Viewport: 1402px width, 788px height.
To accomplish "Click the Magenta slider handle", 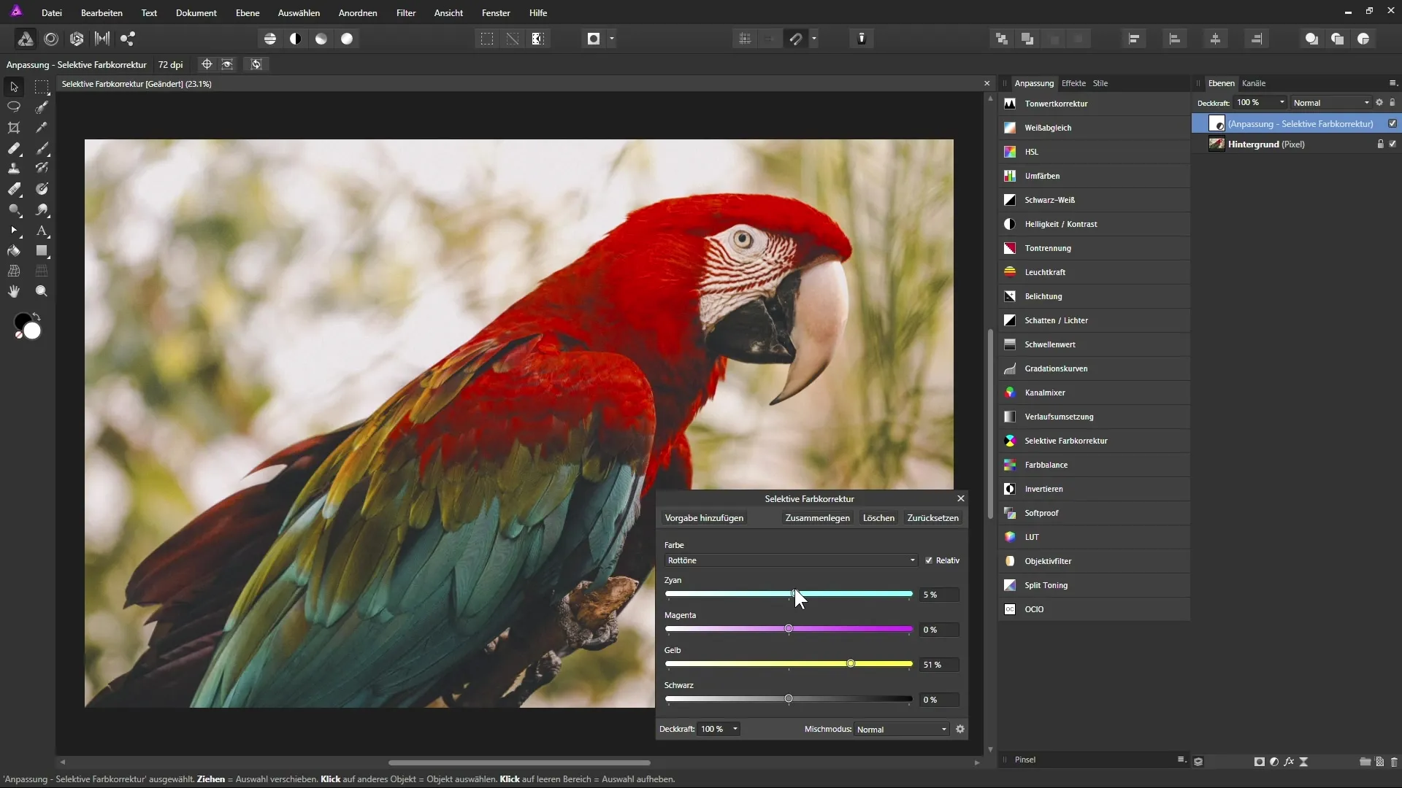I will point(789,629).
